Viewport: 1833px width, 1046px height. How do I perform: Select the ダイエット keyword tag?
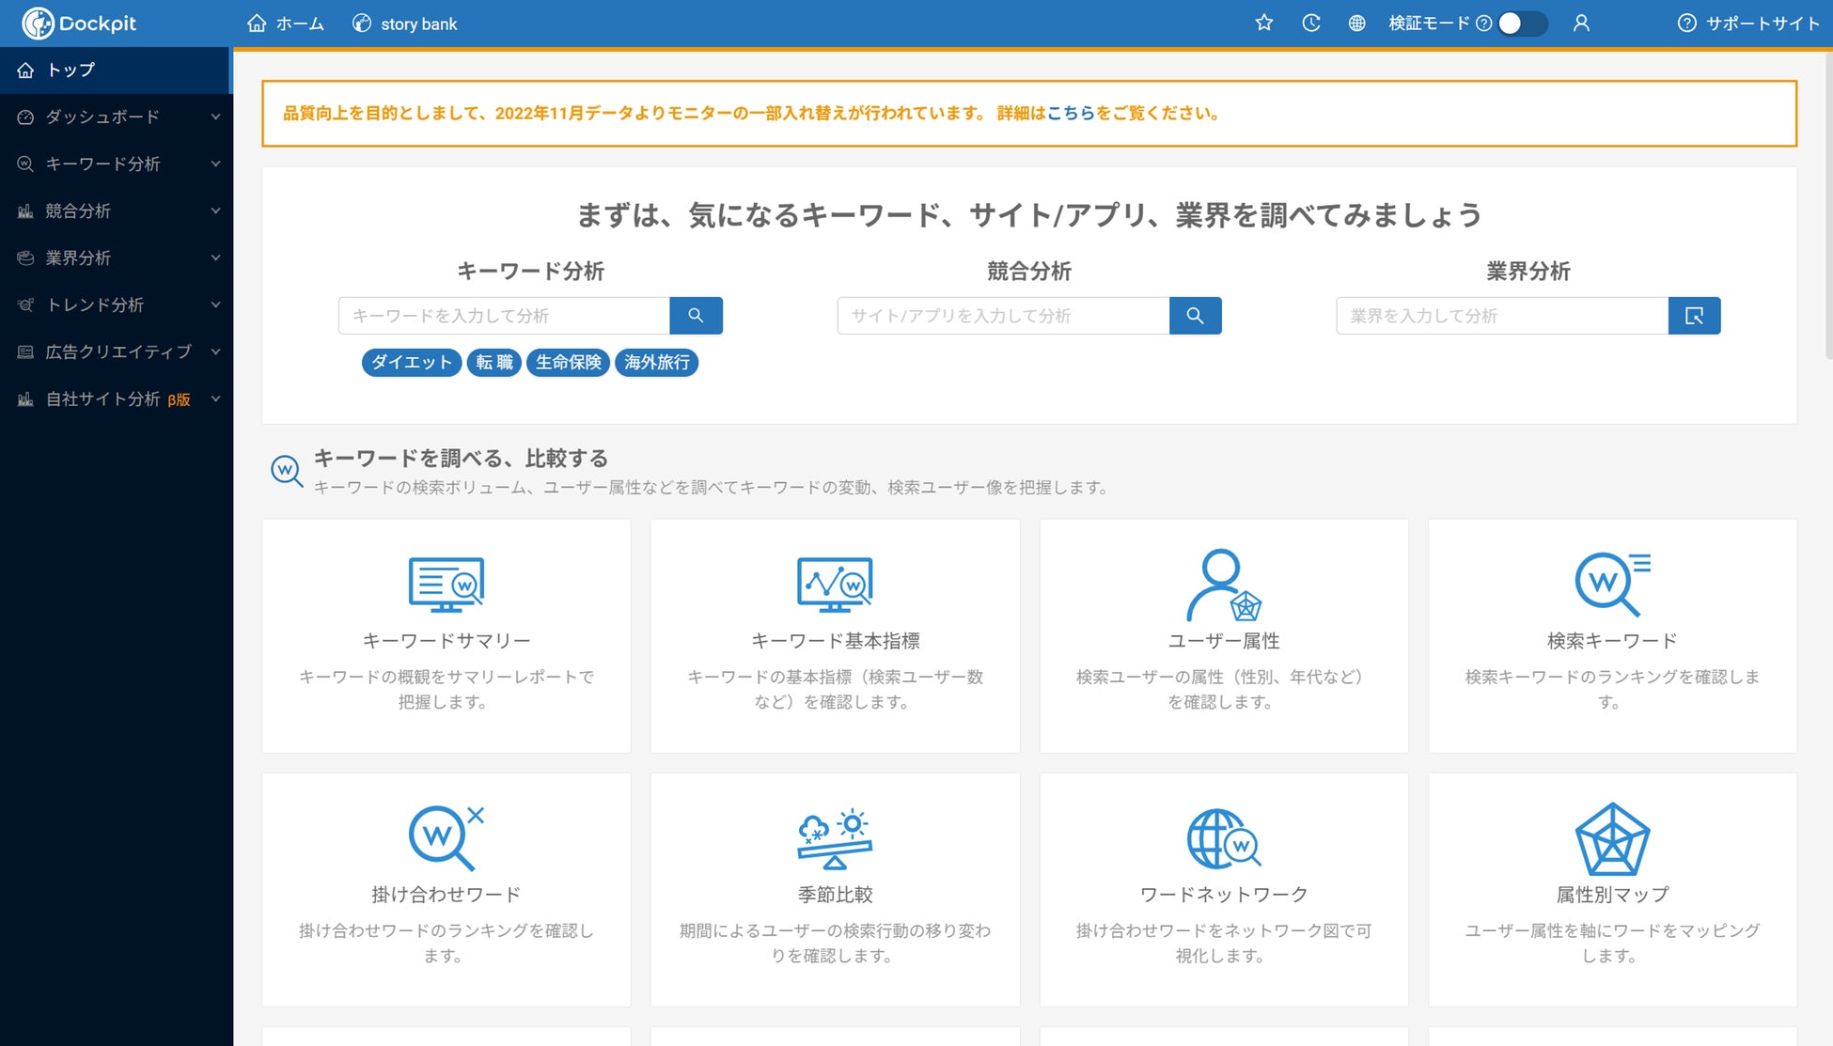tap(412, 362)
